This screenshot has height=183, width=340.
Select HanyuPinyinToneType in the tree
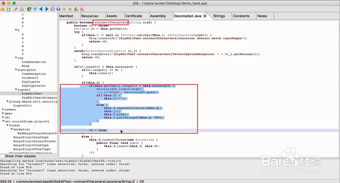coord(31,145)
